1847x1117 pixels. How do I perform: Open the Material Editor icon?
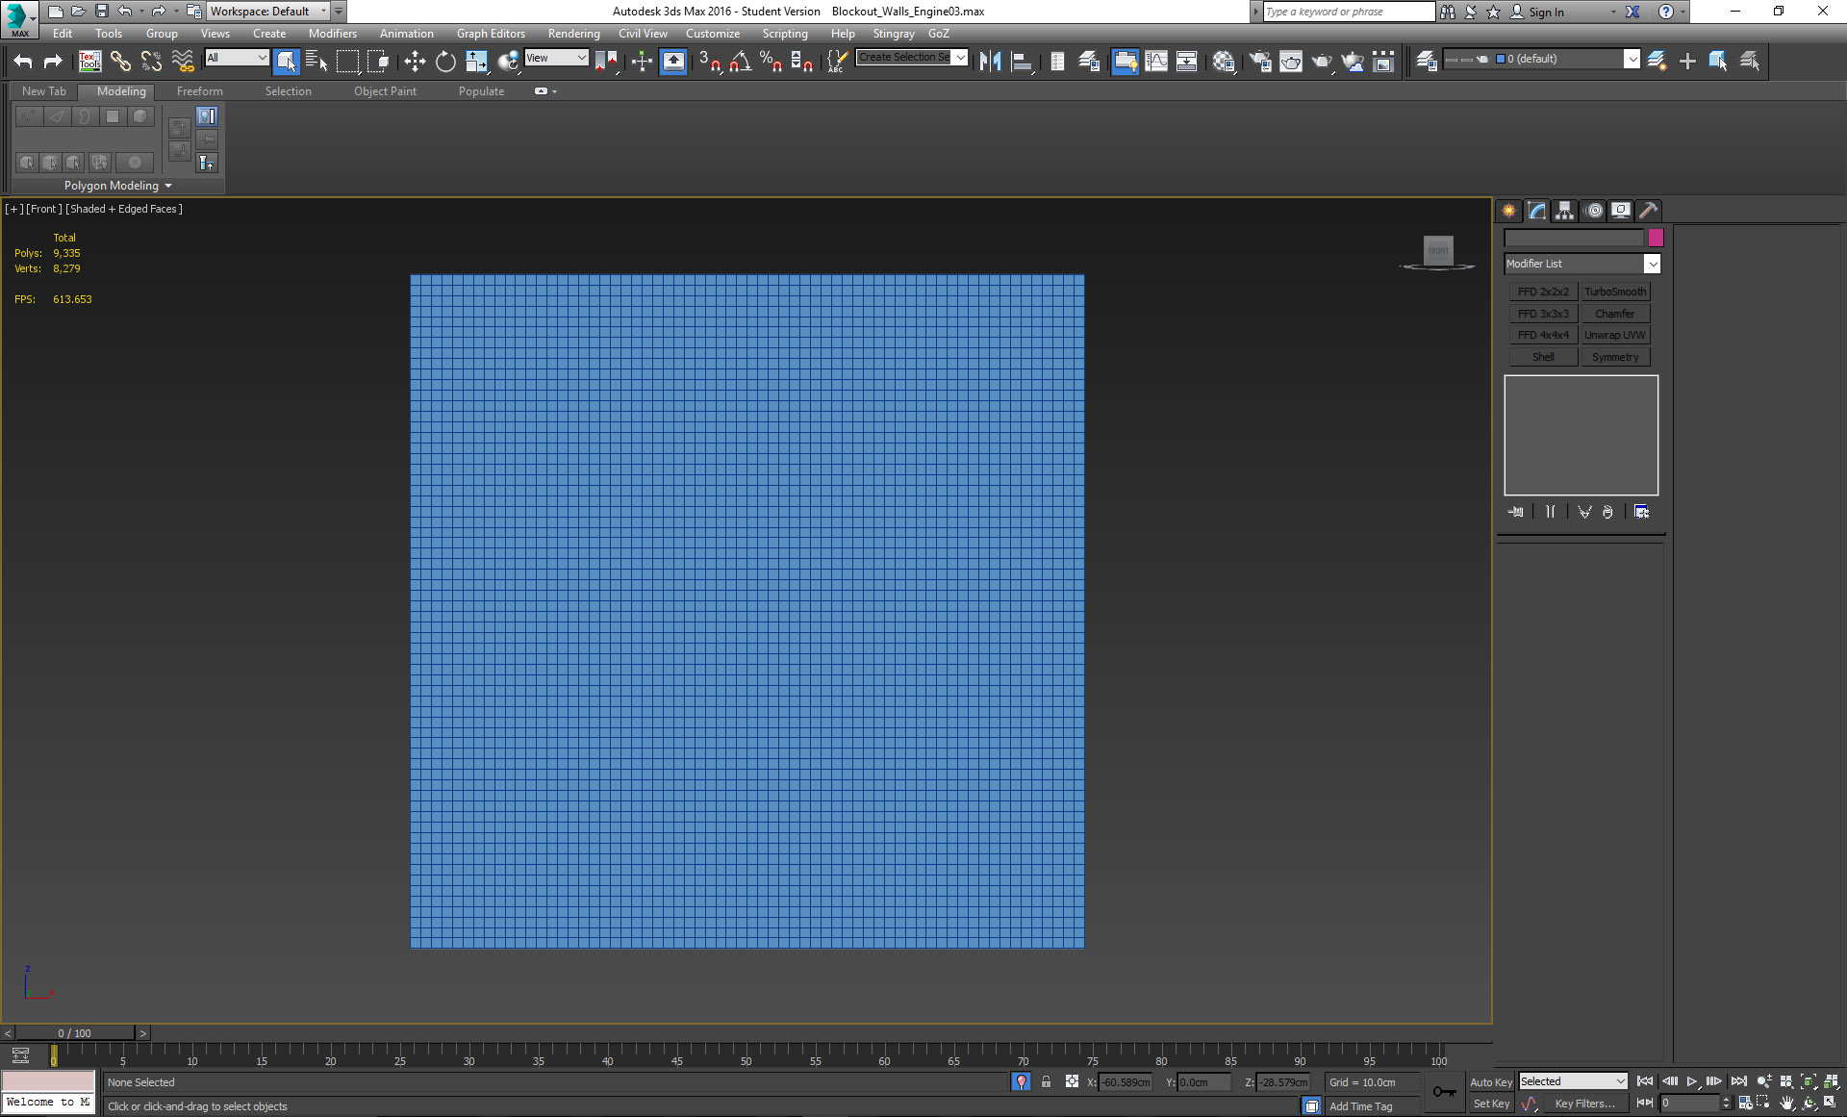1224,62
